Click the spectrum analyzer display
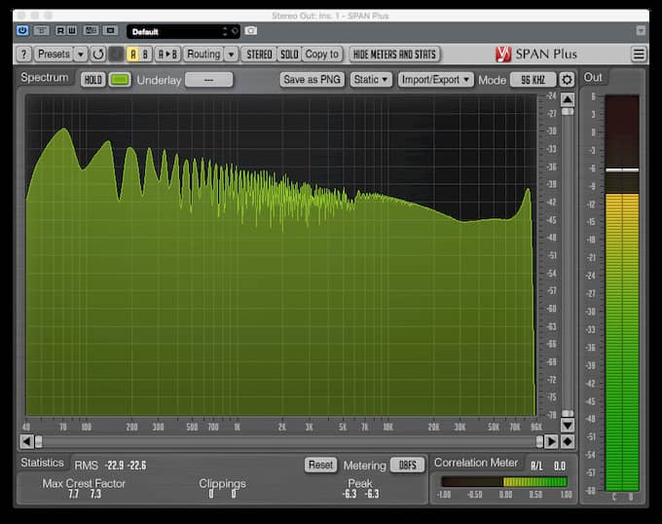Screen dimensions: 662x524 (280, 255)
